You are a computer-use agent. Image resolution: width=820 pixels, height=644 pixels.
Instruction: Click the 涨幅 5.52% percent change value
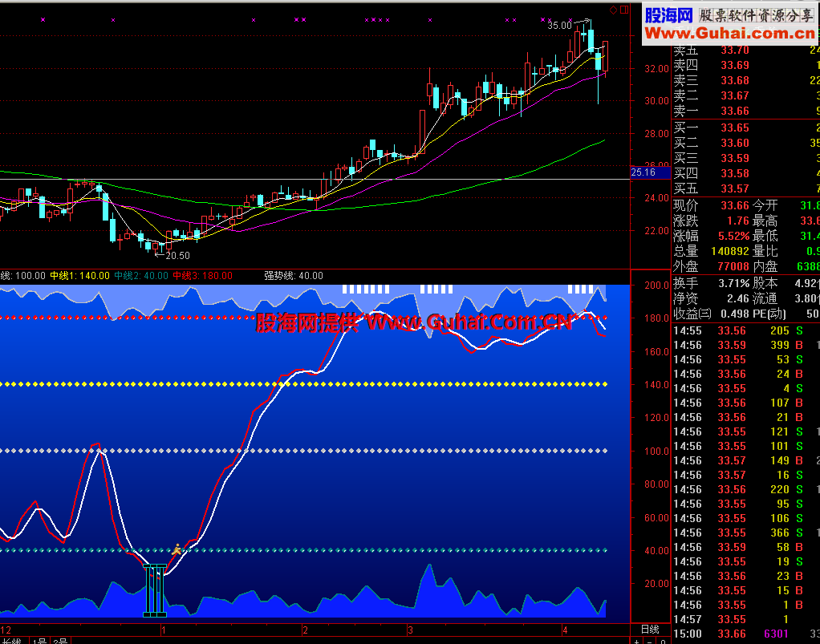[733, 236]
